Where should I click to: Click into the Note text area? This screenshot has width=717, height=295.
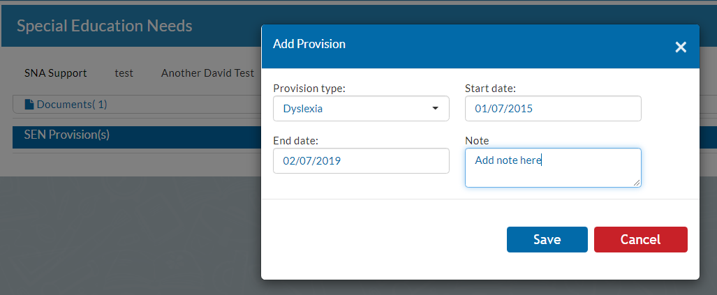(x=553, y=167)
